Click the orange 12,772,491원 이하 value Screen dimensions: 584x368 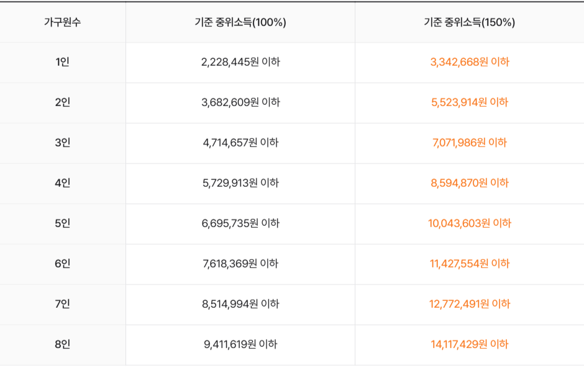470,304
